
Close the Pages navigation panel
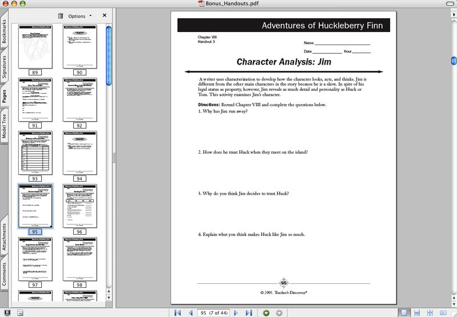[x=105, y=15]
